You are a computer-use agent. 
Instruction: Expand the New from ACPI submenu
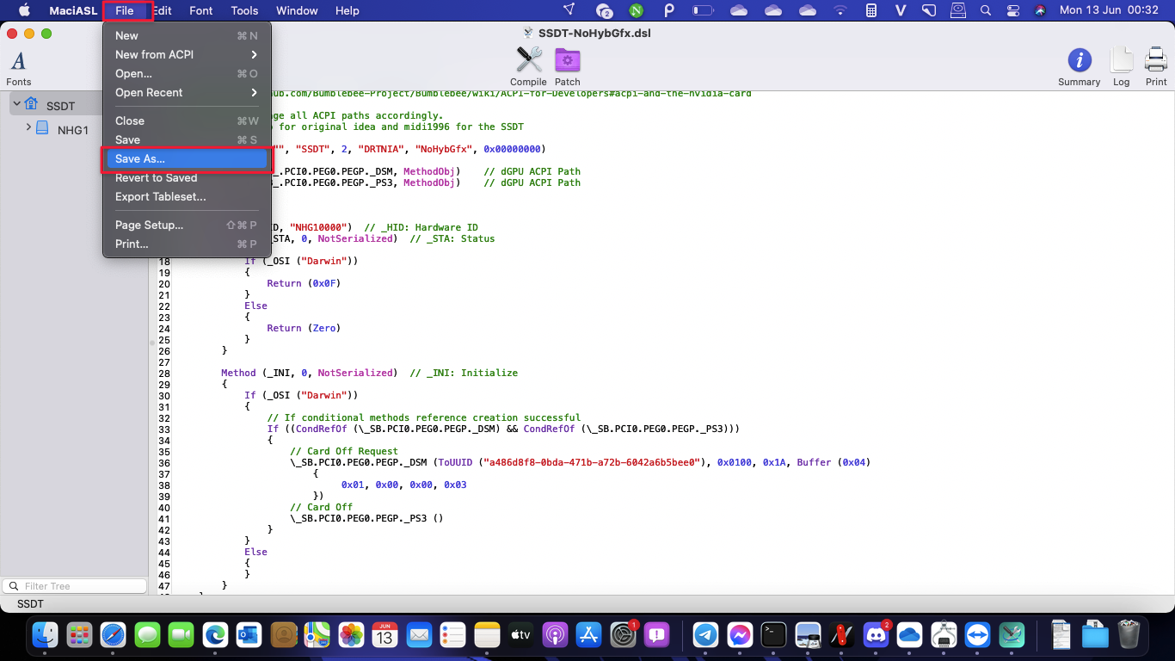click(186, 54)
